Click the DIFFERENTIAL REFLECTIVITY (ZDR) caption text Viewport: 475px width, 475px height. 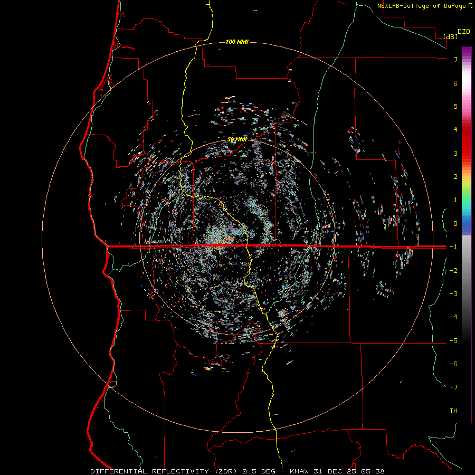pyautogui.click(x=165, y=471)
